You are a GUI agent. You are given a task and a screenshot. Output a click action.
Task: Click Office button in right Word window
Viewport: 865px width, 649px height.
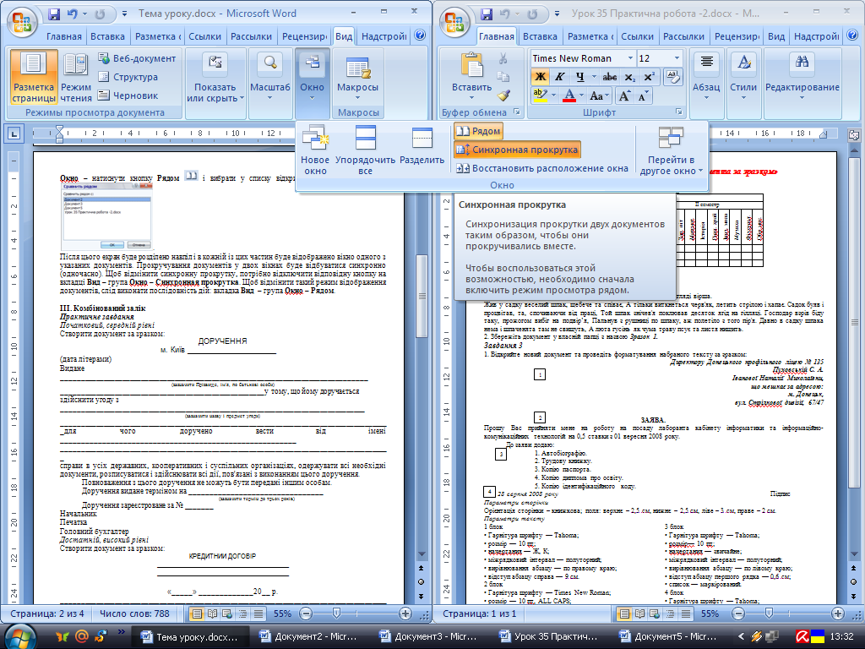tap(454, 21)
